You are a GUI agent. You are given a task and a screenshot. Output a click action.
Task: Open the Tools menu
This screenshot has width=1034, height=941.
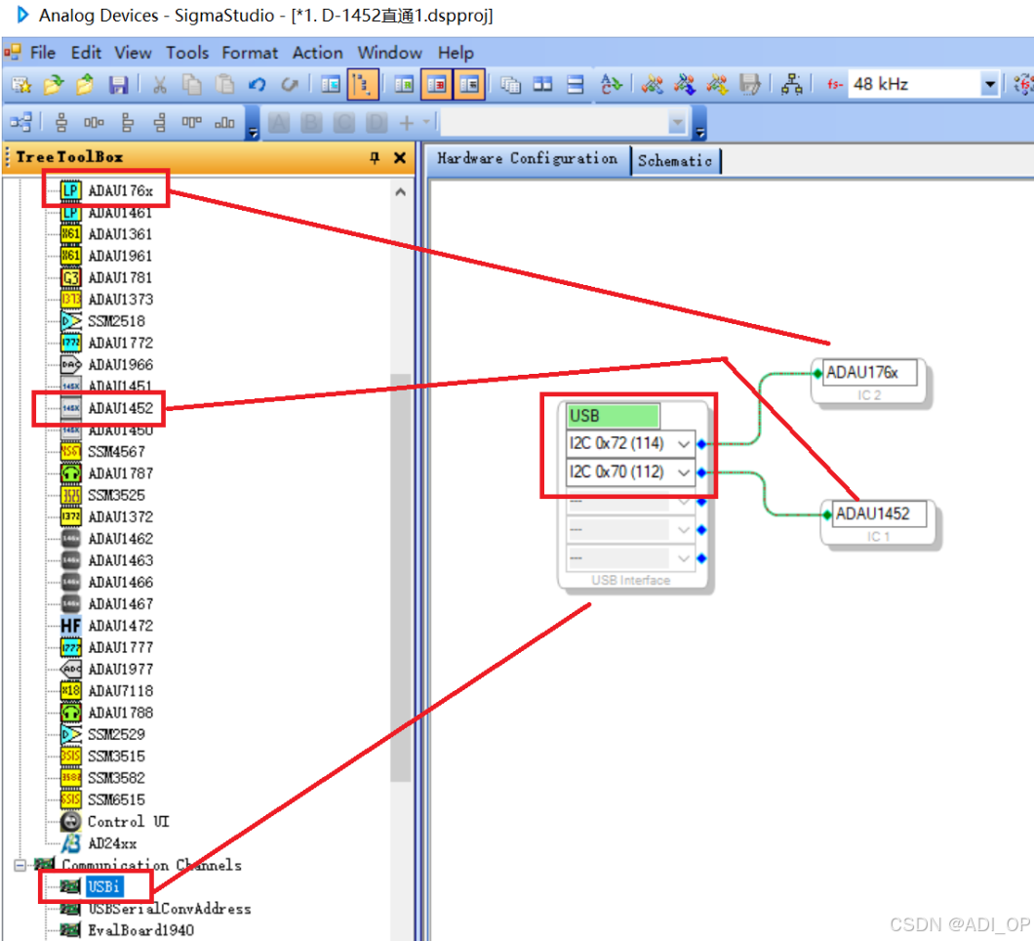click(186, 53)
